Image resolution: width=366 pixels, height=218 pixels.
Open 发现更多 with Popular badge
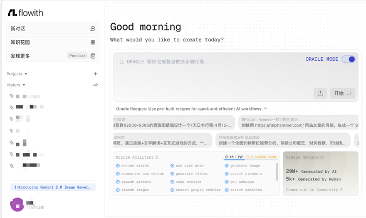click(x=52, y=56)
